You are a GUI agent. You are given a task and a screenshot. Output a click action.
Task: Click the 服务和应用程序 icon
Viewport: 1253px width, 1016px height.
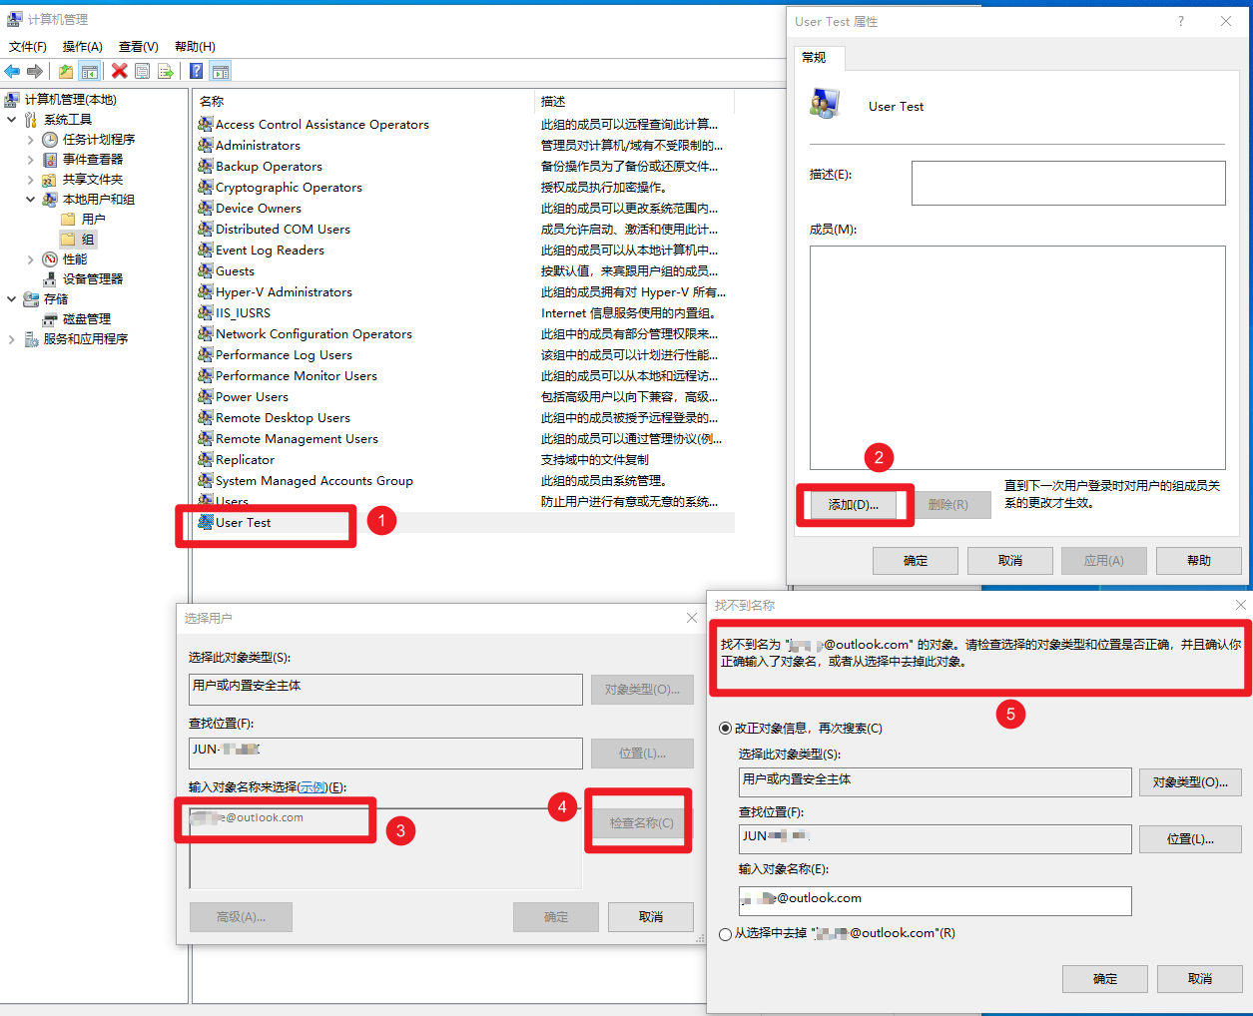point(31,339)
